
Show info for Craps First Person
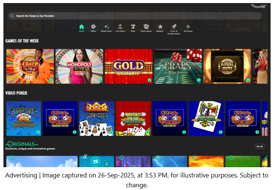[x=199, y=80]
